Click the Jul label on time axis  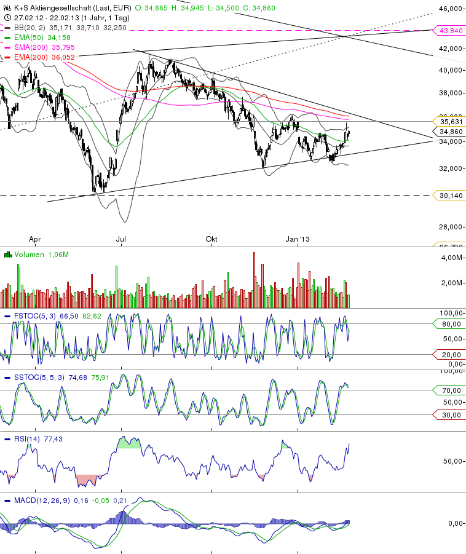click(121, 239)
